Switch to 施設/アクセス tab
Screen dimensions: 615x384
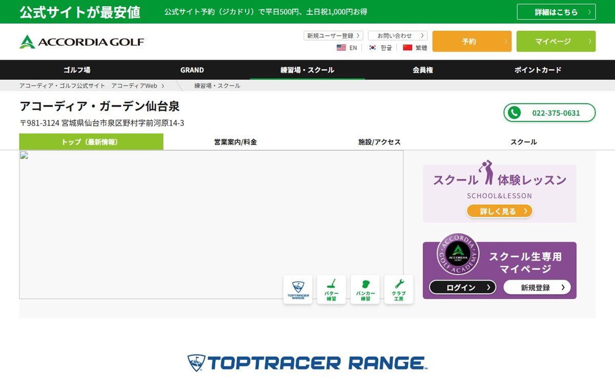coord(379,142)
